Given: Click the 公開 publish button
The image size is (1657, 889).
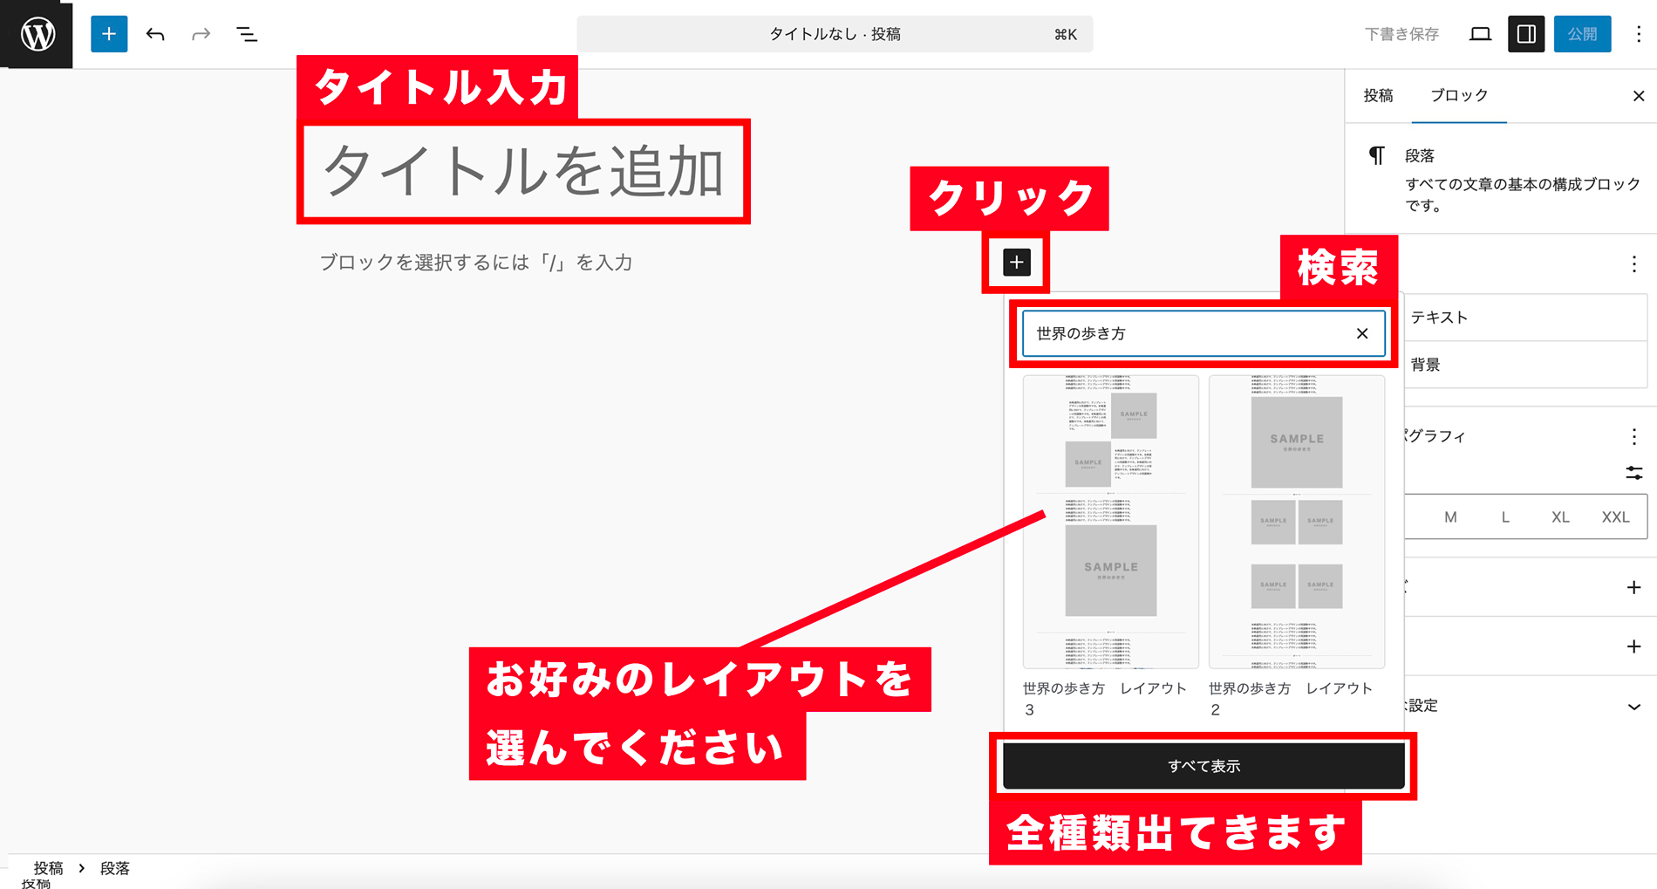Looking at the screenshot, I should pyautogui.click(x=1582, y=34).
